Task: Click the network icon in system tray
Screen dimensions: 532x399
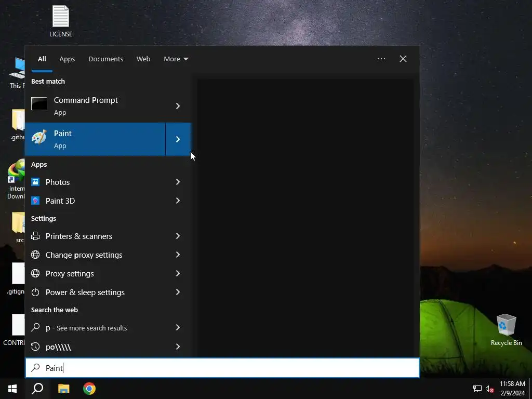Action: point(477,389)
